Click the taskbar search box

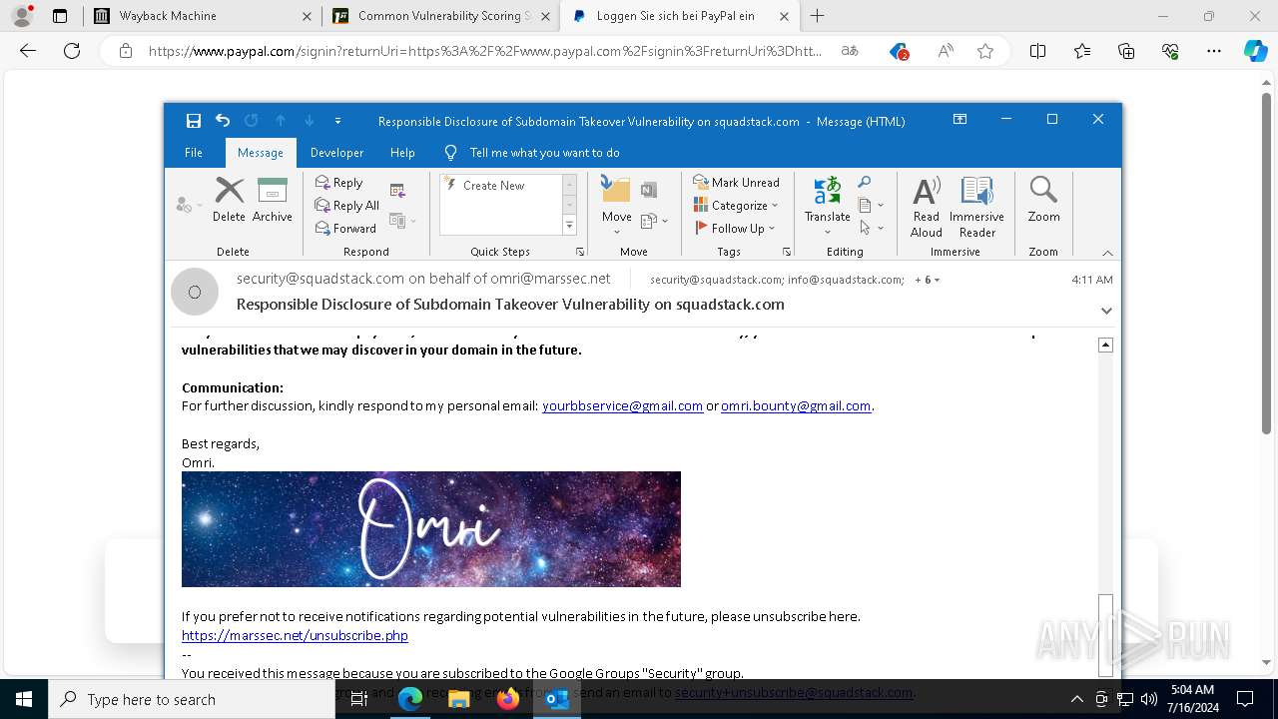coord(192,699)
